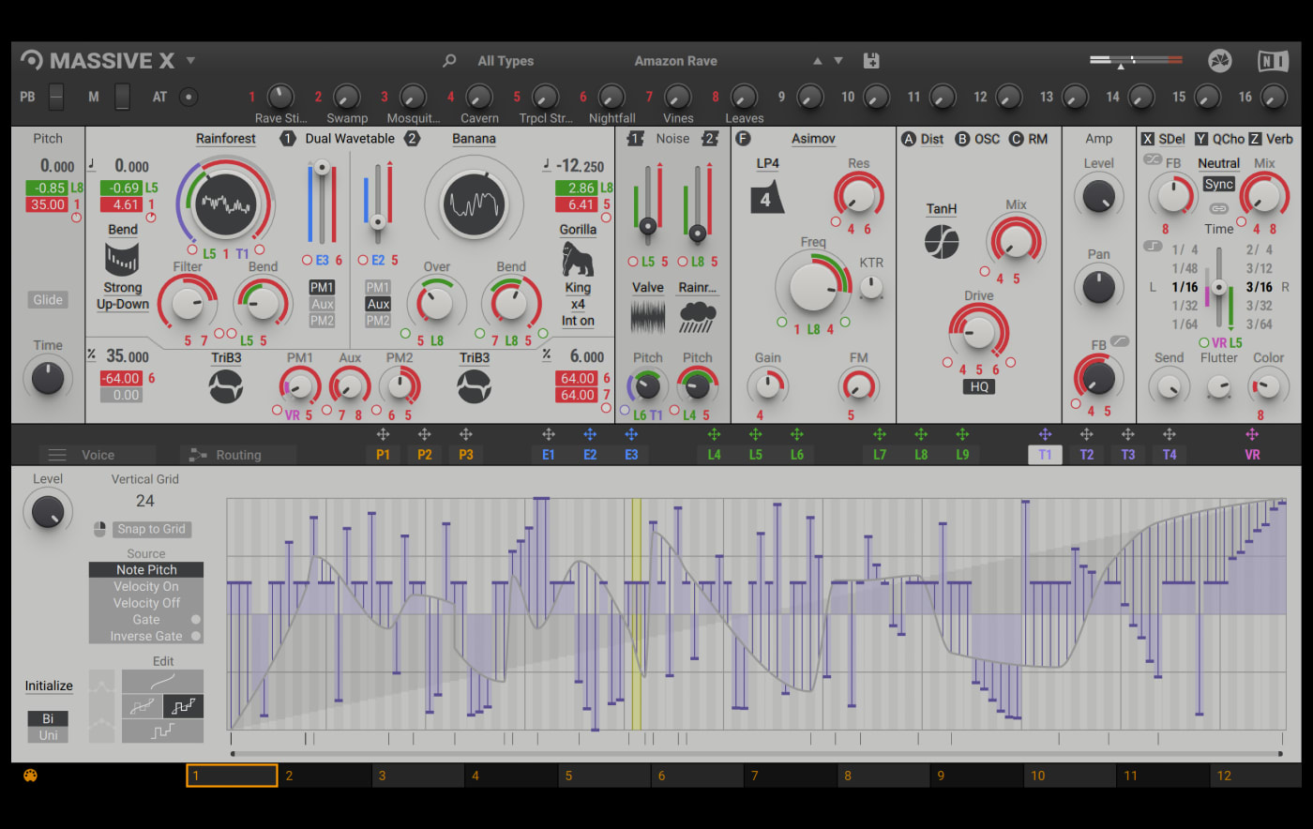The width and height of the screenshot is (1313, 829).
Task: Click the save preset floppy disk icon
Action: tap(871, 61)
